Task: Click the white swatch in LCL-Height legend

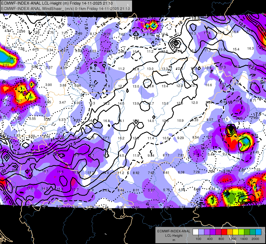Action: [x=196, y=232]
